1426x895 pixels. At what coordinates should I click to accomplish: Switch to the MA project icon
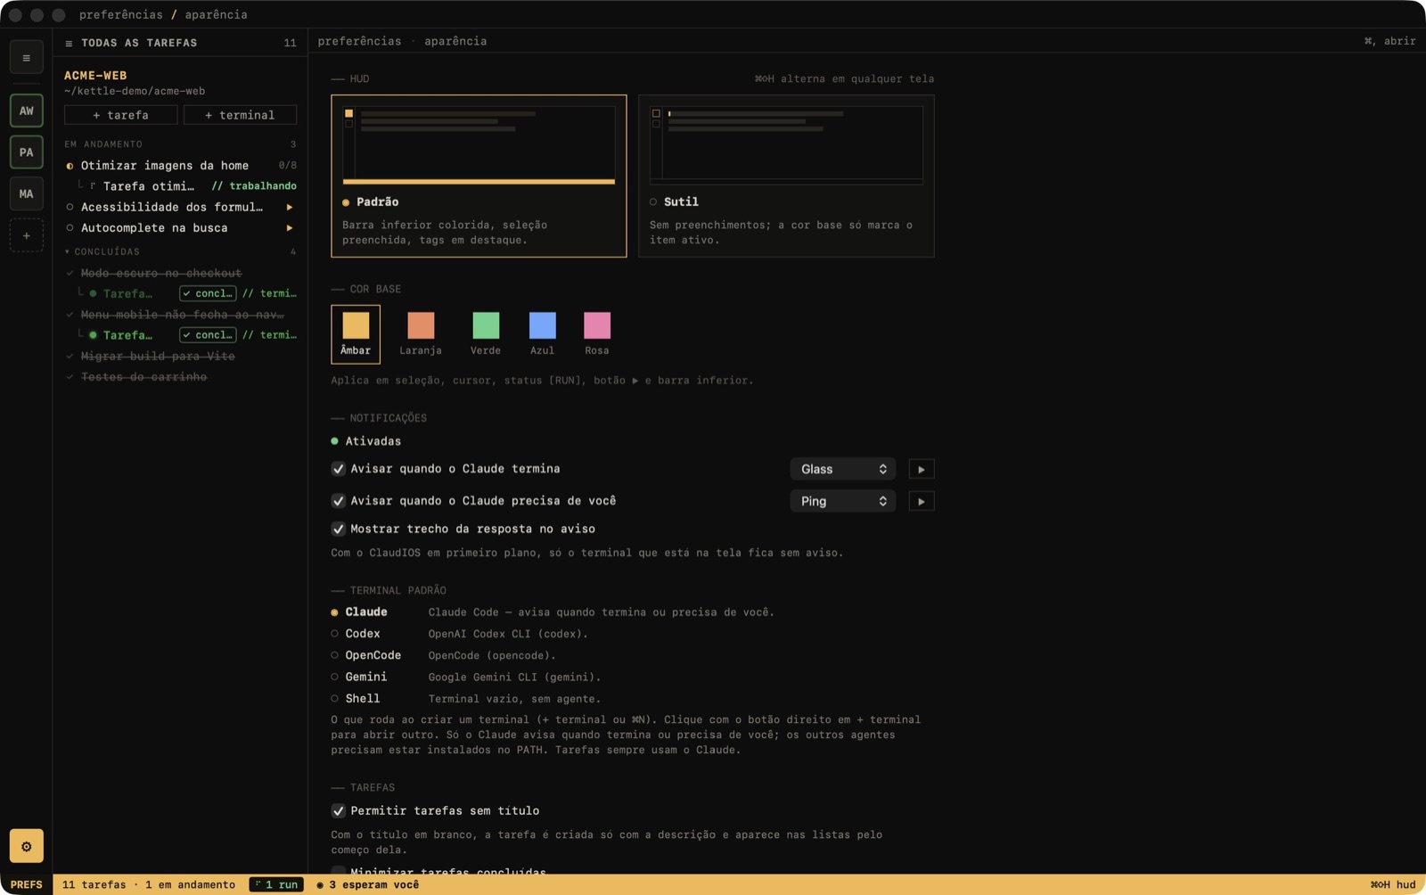tap(27, 193)
